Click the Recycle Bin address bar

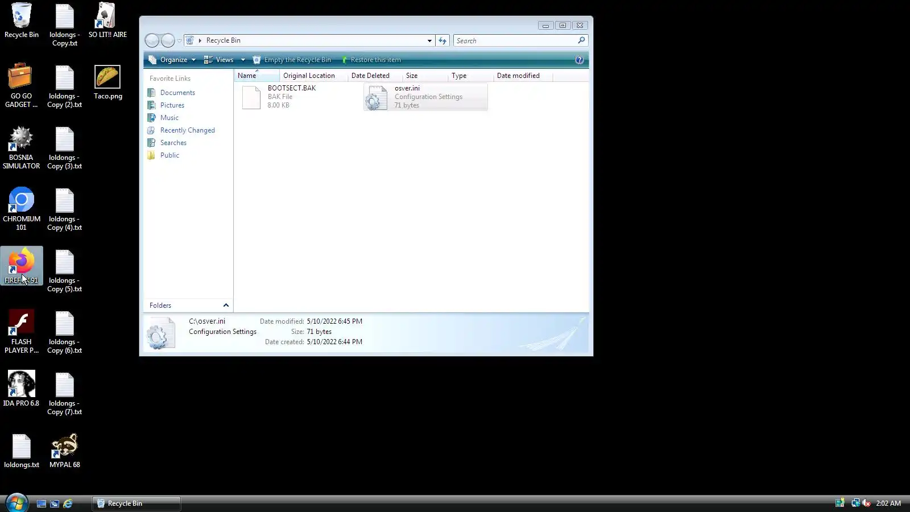coord(309,40)
